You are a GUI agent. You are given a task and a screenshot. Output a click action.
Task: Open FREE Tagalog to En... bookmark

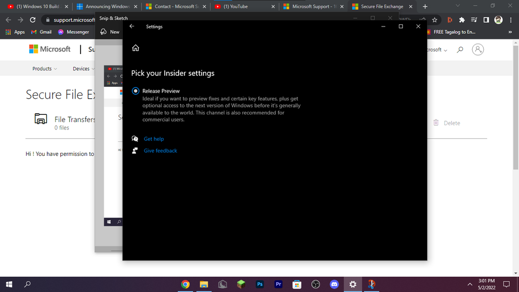coord(451,32)
